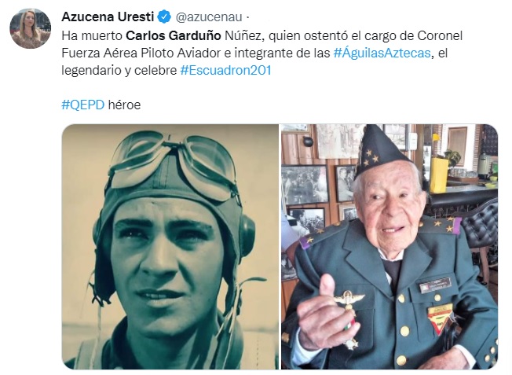Open the elderly veteran uniform photo
512x375 pixels.
389,247
